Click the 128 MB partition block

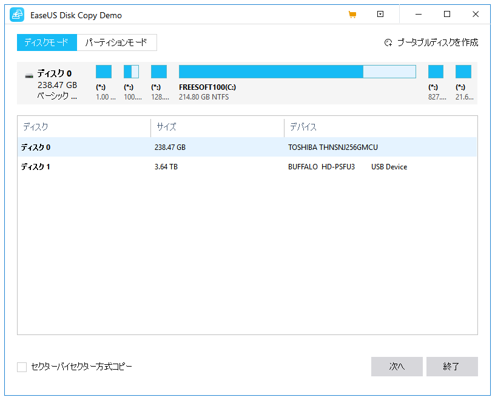click(159, 71)
